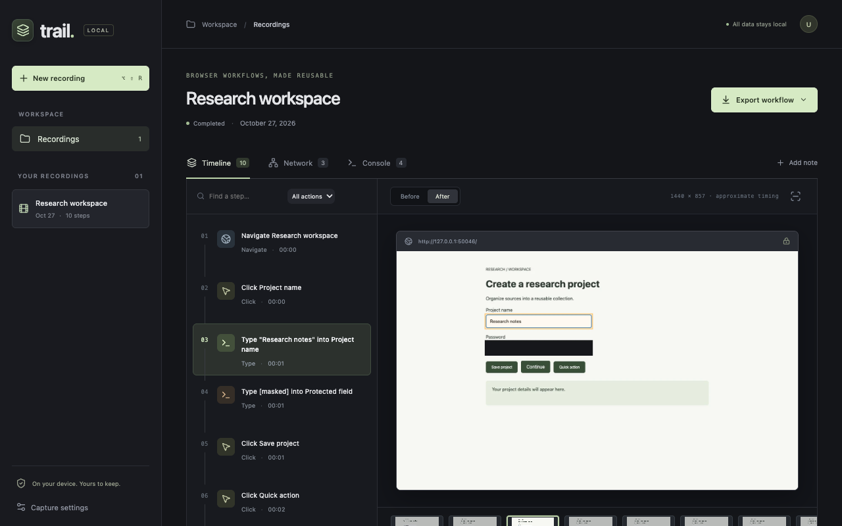Click the fullscreen capture frame icon
This screenshot has width=842, height=526.
pos(795,196)
